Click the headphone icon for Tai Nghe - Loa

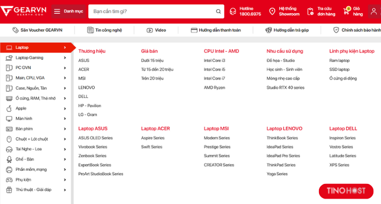9,149
